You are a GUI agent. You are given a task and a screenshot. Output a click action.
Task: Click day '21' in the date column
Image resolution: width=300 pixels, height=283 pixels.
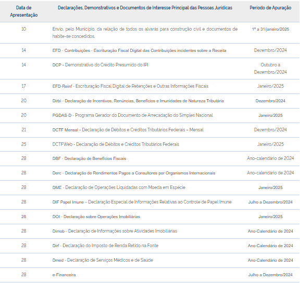pos(24,130)
